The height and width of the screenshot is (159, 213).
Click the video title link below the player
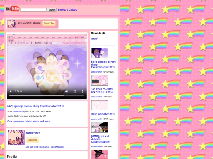tap(35, 106)
